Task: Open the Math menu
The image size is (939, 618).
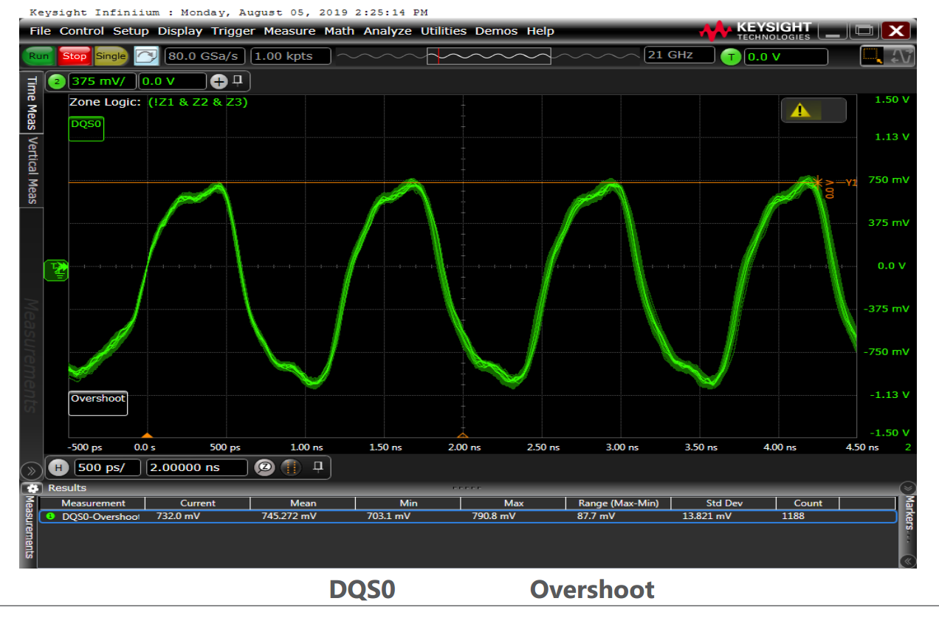Action: (339, 31)
